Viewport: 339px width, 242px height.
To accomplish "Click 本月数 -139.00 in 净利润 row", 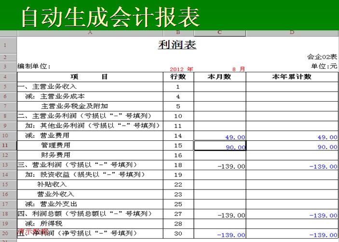I will [231, 235].
